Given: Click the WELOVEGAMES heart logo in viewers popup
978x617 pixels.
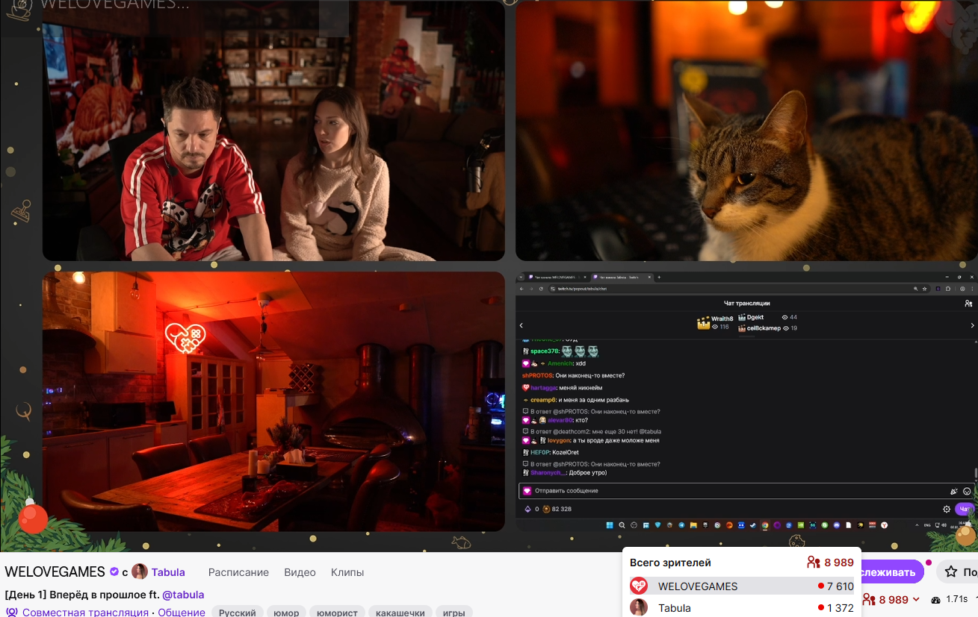Looking at the screenshot, I should 639,586.
